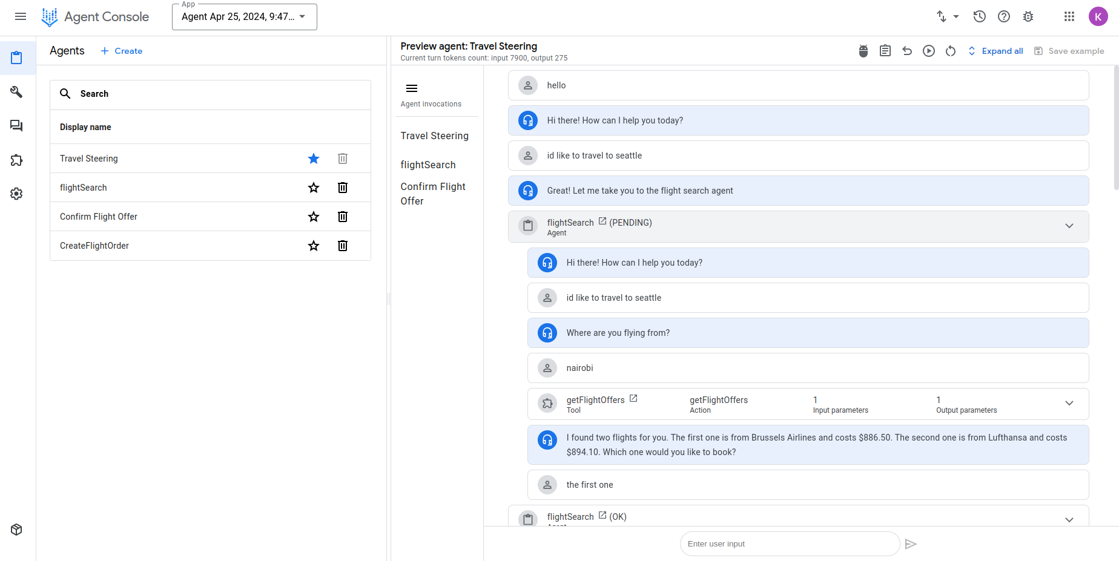Select flightSearch in Agent invocations list
Image resolution: width=1119 pixels, height=561 pixels.
tap(428, 165)
